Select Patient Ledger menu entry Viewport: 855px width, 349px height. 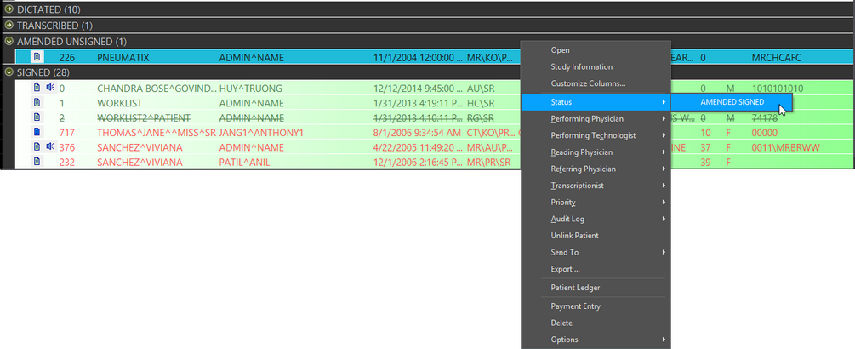tap(575, 288)
